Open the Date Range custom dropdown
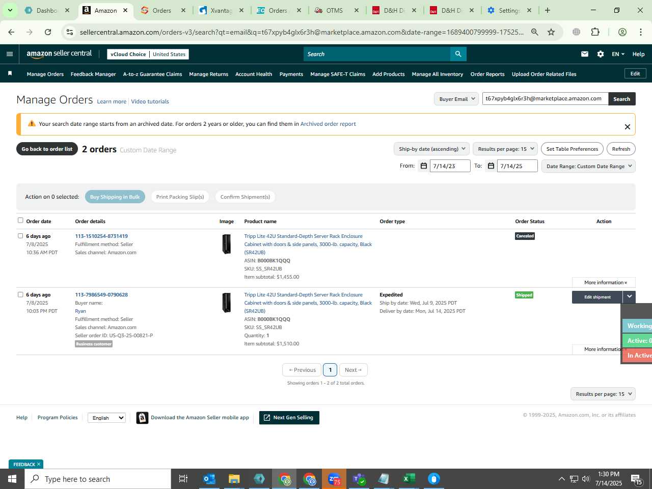Screen dimensions: 652x489 tap(589, 166)
